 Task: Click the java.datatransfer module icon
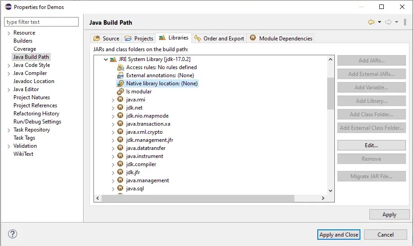pyautogui.click(x=120, y=148)
